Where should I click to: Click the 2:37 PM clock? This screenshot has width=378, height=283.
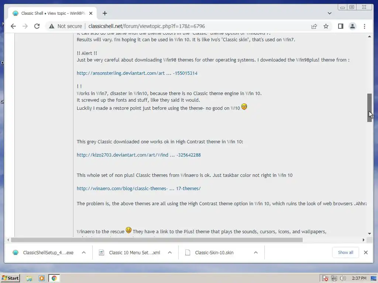click(359, 279)
